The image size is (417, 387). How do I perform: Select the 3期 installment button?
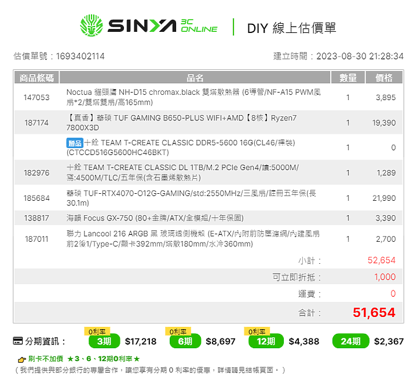coord(104,341)
